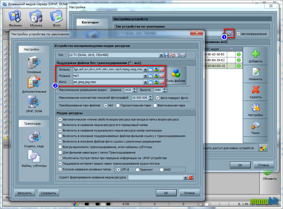
Task: Click the lifebuoy icon beside Тип
Action: click(172, 55)
